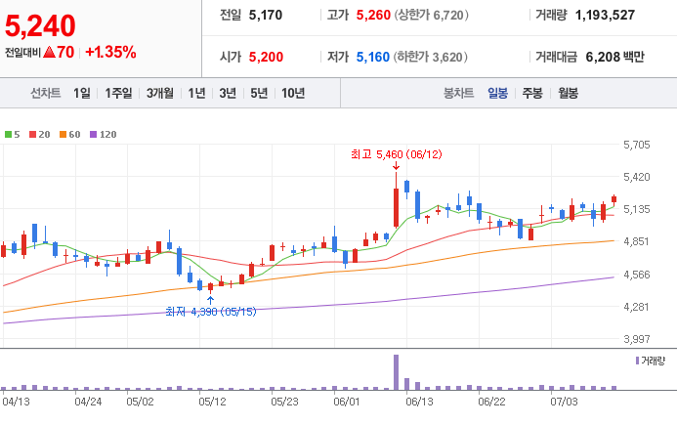Screen dimensions: 677x425
Task: Select the 1일 line chart period
Action: point(82,93)
